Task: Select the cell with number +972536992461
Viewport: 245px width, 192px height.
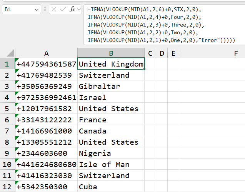Action: [x=46, y=98]
